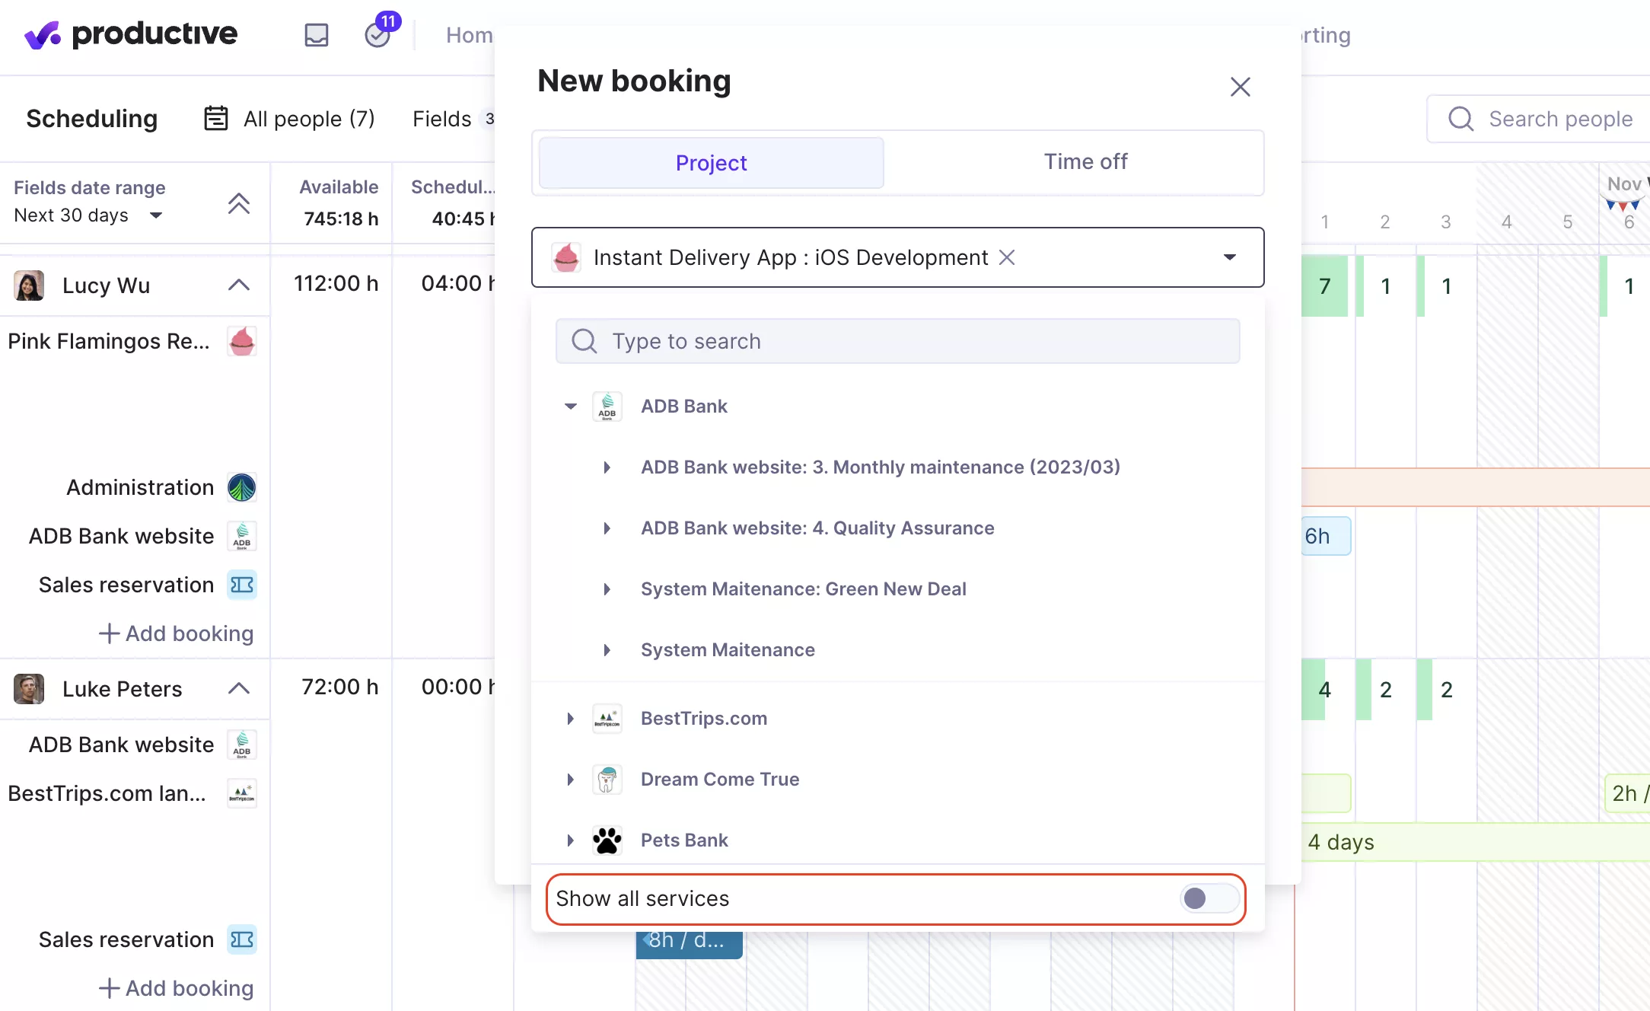Viewport: 1650px width, 1011px height.
Task: Open notifications check icon with badge 11
Action: [x=378, y=35]
